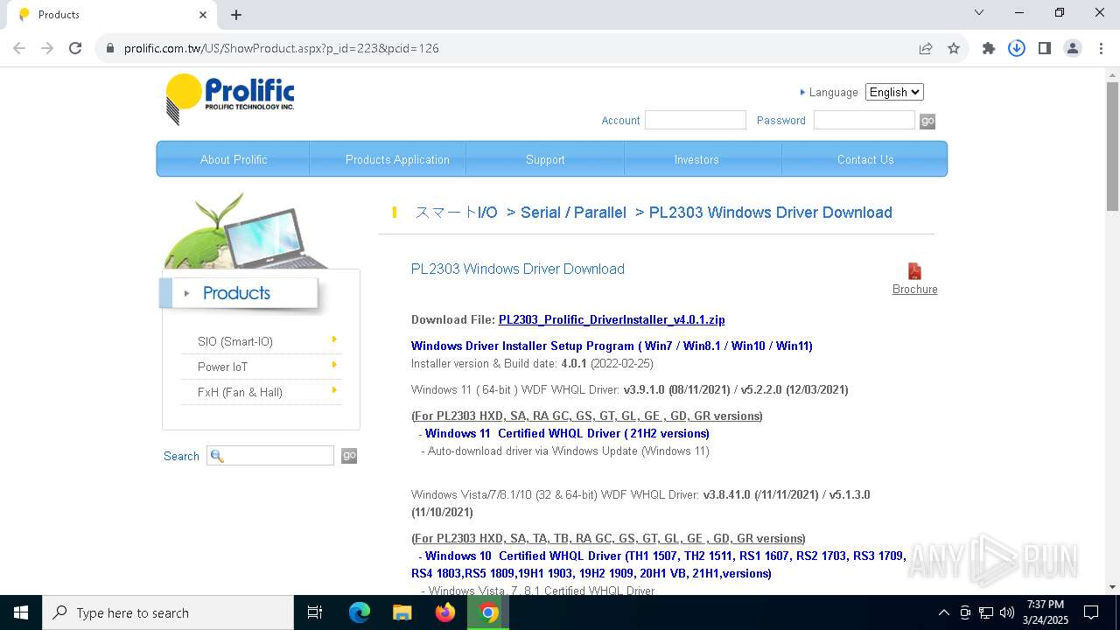
Task: Open the Brochure link
Action: click(x=914, y=290)
